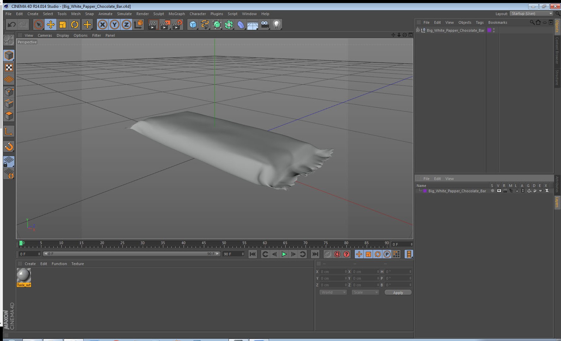Click the purple layer color swatch
This screenshot has height=341, width=561.
pyautogui.click(x=425, y=191)
